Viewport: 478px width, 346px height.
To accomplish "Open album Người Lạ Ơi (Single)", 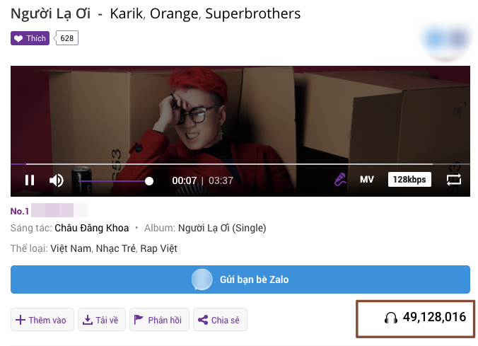I will pyautogui.click(x=222, y=228).
